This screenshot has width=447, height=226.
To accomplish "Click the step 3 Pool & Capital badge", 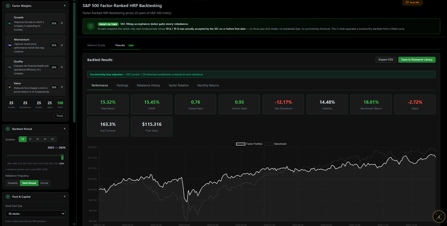I will pyautogui.click(x=8, y=197).
